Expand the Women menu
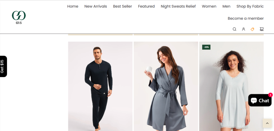Screen dimensions: 274x131 coord(209,6)
